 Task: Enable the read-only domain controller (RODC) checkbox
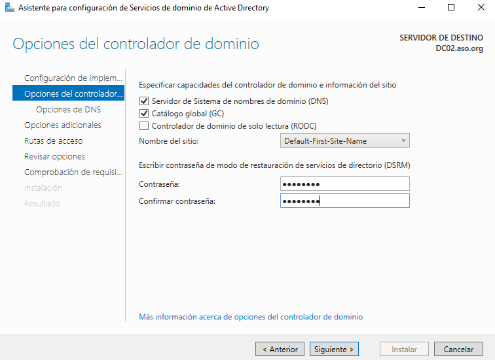click(144, 126)
